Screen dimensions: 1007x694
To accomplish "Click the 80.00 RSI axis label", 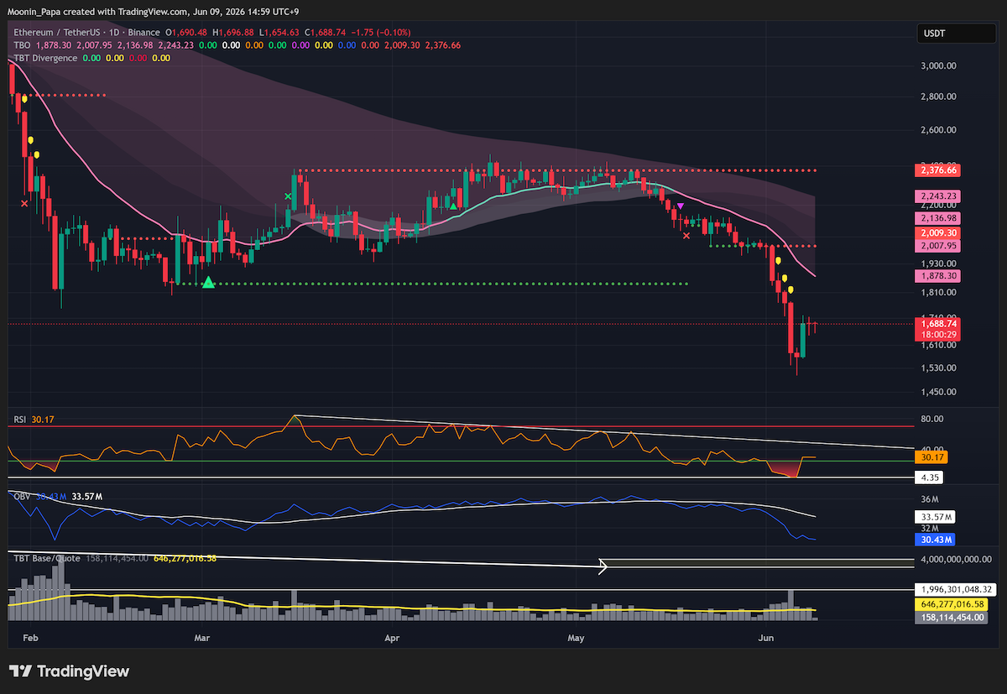I will pyautogui.click(x=932, y=419).
